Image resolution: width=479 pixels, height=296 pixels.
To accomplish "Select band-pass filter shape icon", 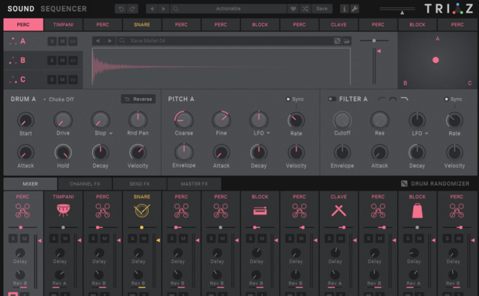I will (393, 99).
